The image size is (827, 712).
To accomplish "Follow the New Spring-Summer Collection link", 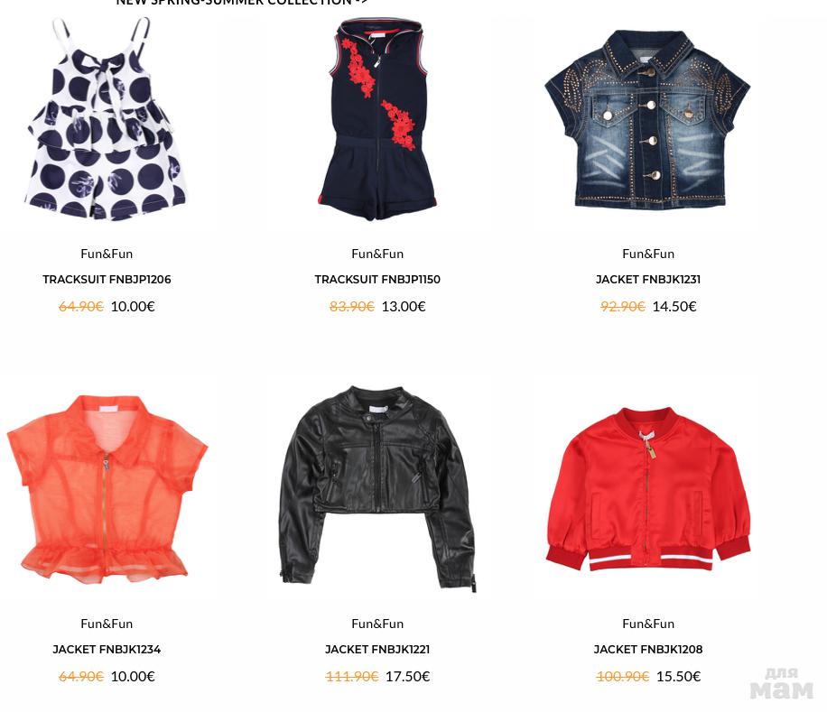I will coord(242,2).
